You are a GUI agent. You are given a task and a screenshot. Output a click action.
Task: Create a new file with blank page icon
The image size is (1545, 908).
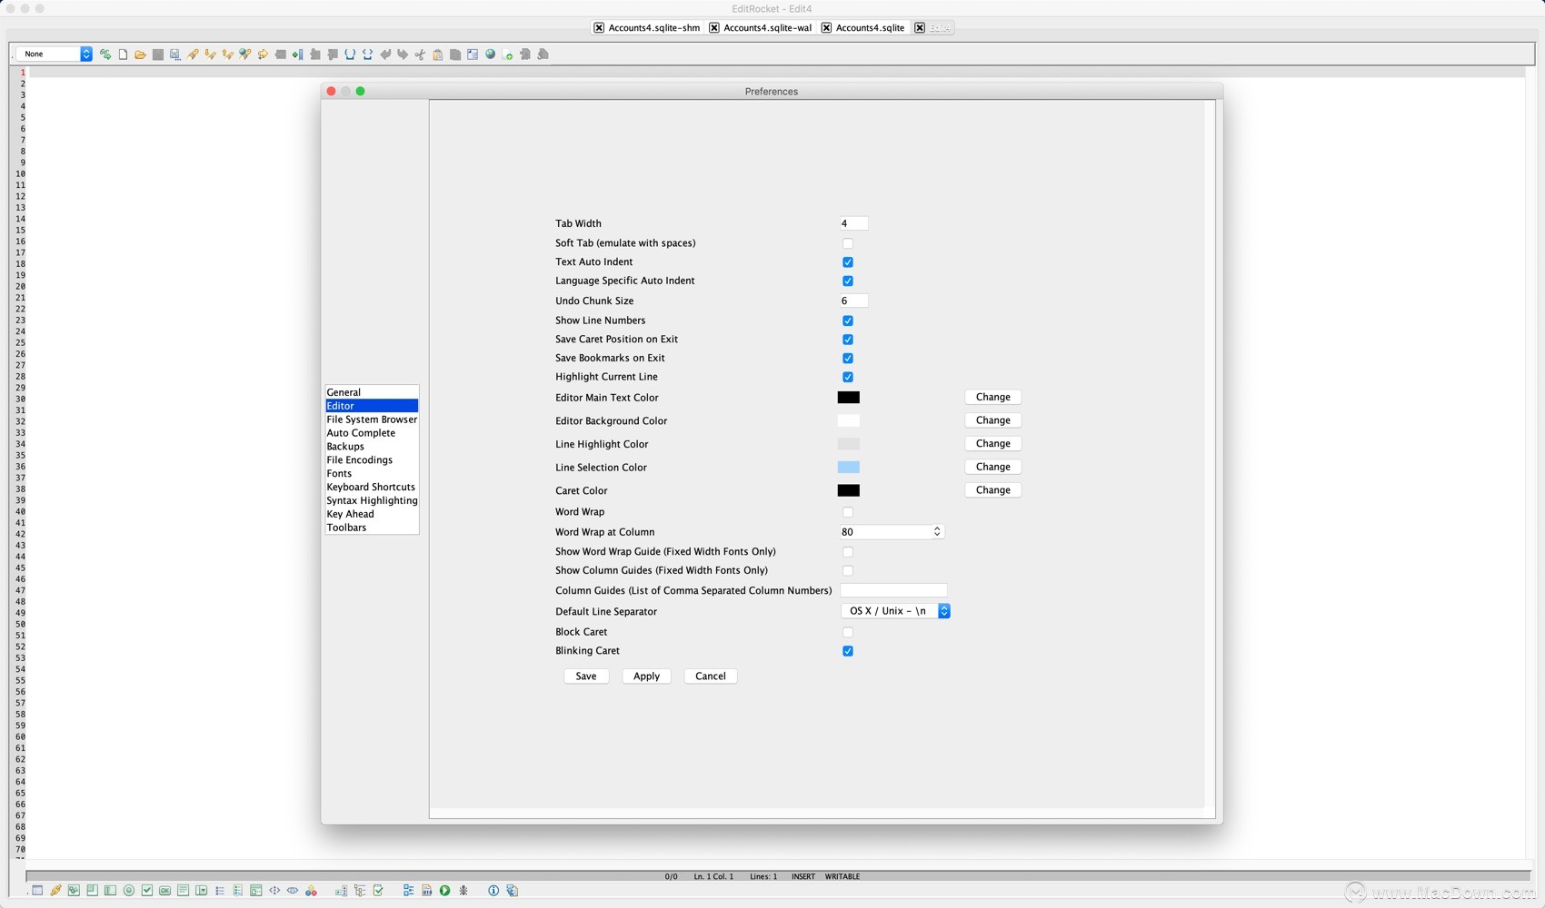coord(123,54)
